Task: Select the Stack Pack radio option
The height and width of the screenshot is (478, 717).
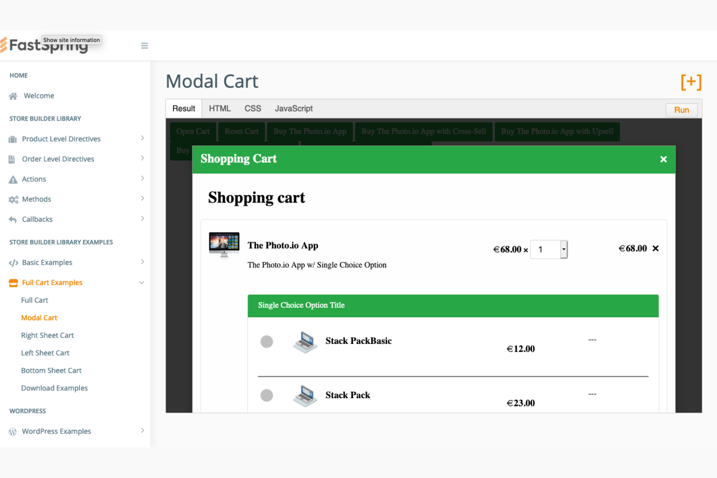Action: [266, 395]
